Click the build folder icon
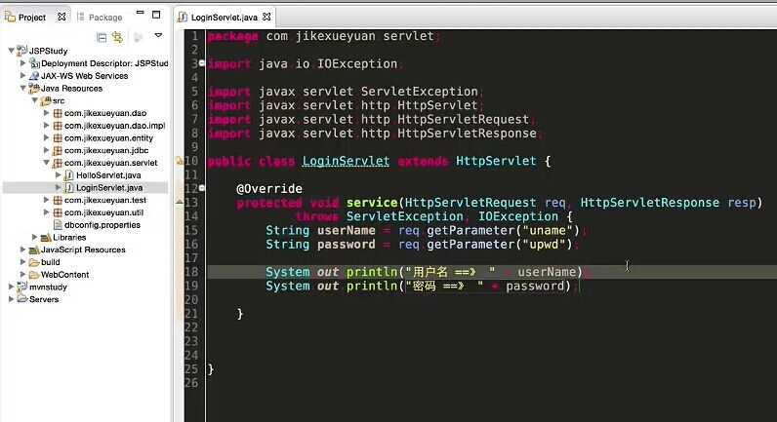 [x=34, y=262]
